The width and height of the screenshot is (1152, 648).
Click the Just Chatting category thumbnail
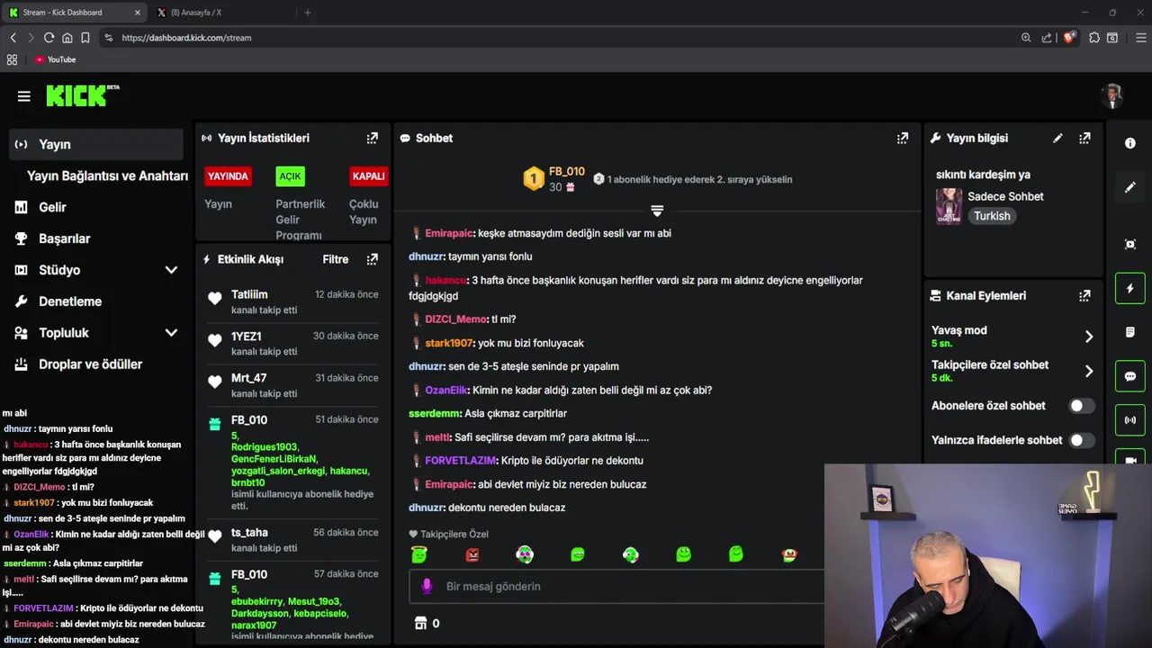pos(949,206)
